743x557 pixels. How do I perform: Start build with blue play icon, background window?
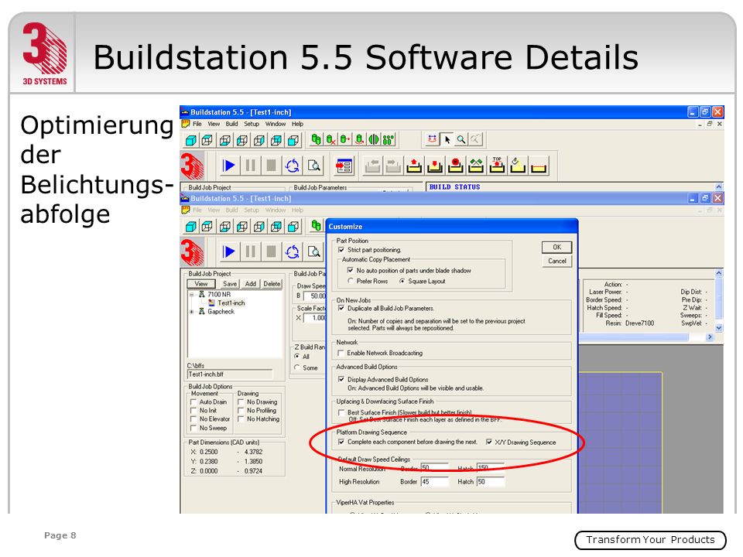point(229,166)
